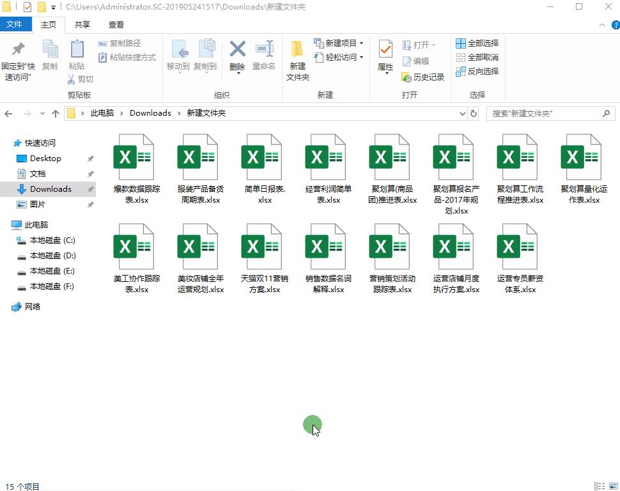The height and width of the screenshot is (491, 620).
Task: Click the search box for 新建文件夹
Action: click(551, 114)
